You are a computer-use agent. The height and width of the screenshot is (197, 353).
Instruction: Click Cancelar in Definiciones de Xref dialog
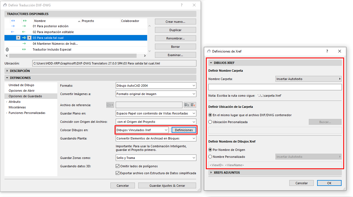click(302, 183)
